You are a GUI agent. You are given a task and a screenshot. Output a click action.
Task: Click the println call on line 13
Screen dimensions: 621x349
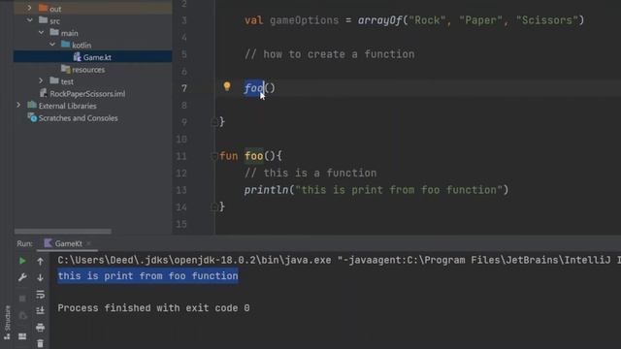266,190
